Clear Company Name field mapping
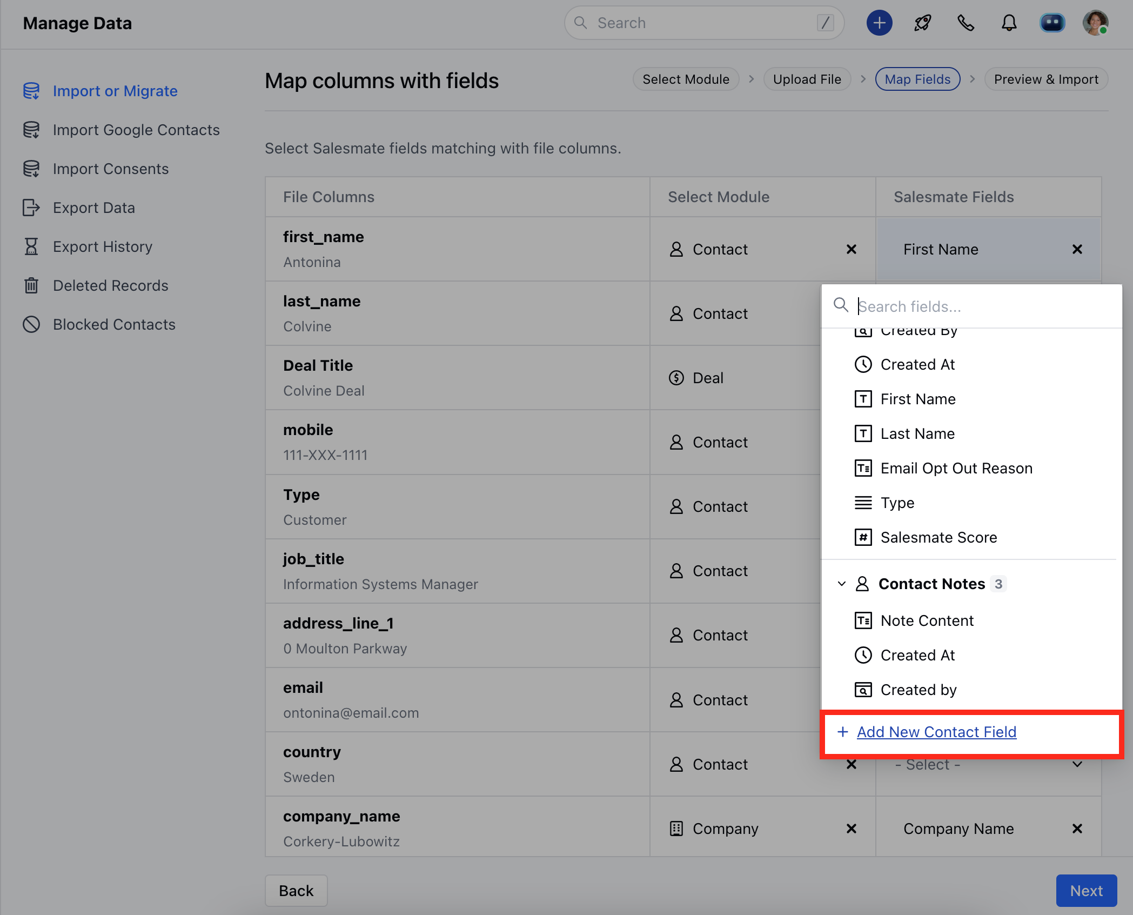 click(1077, 829)
